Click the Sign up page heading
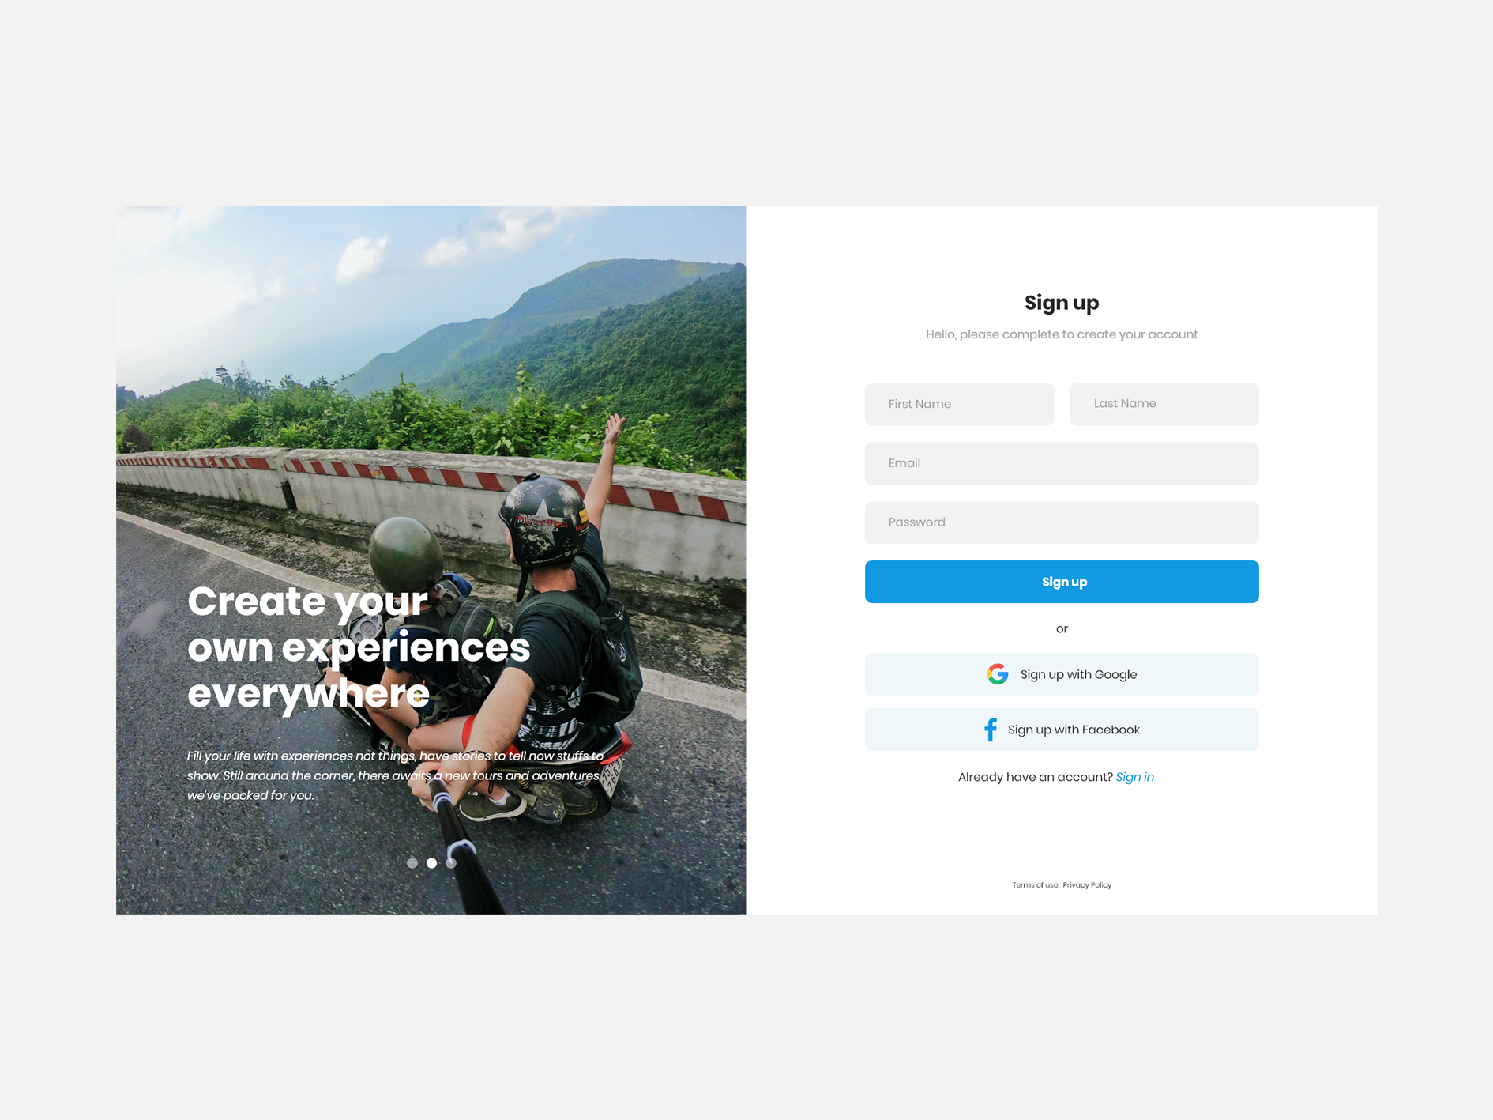The height and width of the screenshot is (1120, 1493). (1062, 303)
